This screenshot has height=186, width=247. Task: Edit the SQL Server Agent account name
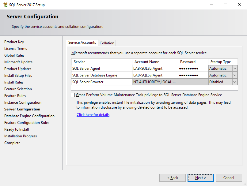coord(155,69)
